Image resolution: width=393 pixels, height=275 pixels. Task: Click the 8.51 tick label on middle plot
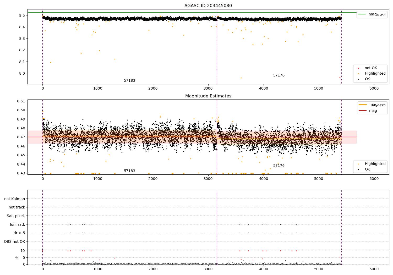click(x=21, y=101)
